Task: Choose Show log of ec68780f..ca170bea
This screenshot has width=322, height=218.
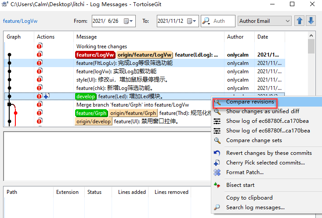Action: tap(267, 121)
